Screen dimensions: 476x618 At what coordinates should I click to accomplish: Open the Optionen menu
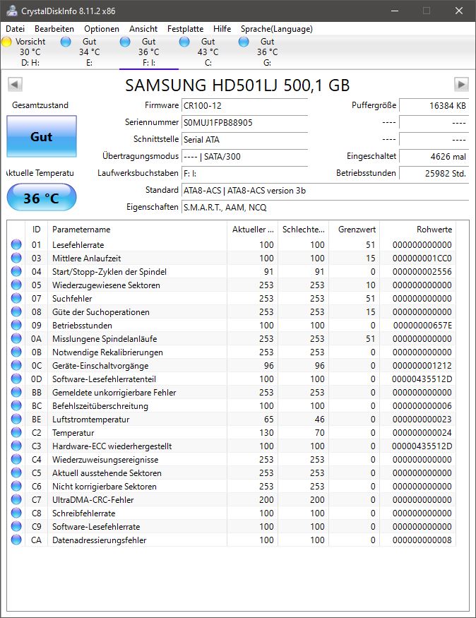(102, 29)
